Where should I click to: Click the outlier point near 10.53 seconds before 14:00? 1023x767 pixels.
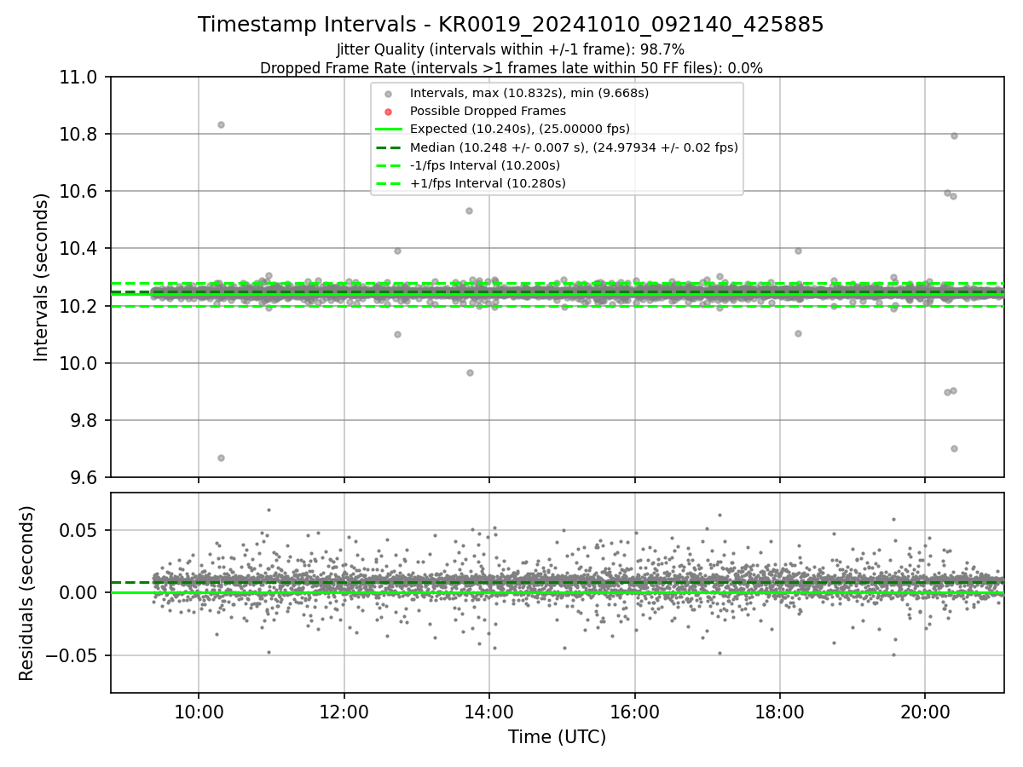[x=469, y=210]
